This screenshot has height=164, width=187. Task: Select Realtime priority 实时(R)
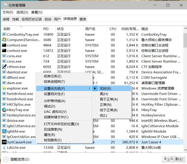click(x=112, y=88)
